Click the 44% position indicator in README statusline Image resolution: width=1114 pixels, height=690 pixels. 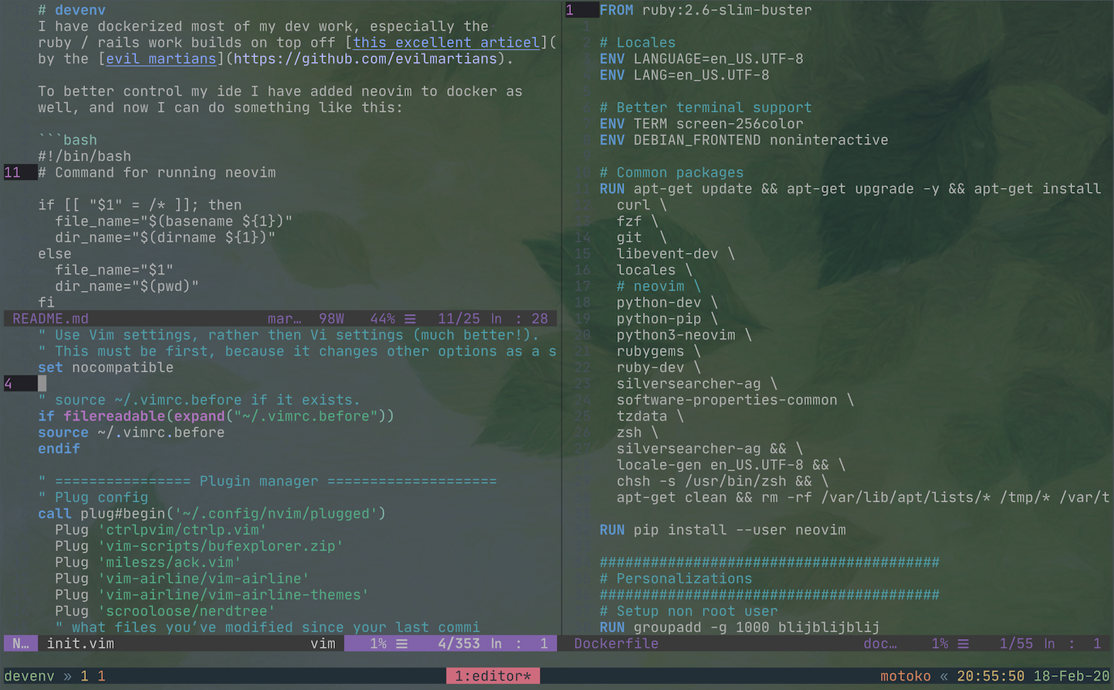pyautogui.click(x=382, y=319)
